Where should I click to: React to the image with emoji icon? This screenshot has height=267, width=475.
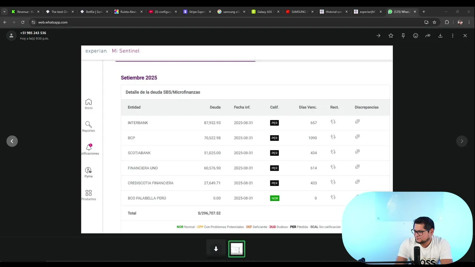point(416,36)
